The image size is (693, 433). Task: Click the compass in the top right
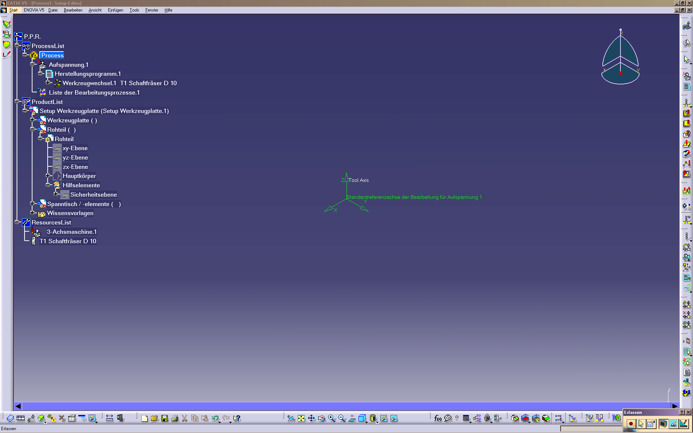tap(620, 57)
